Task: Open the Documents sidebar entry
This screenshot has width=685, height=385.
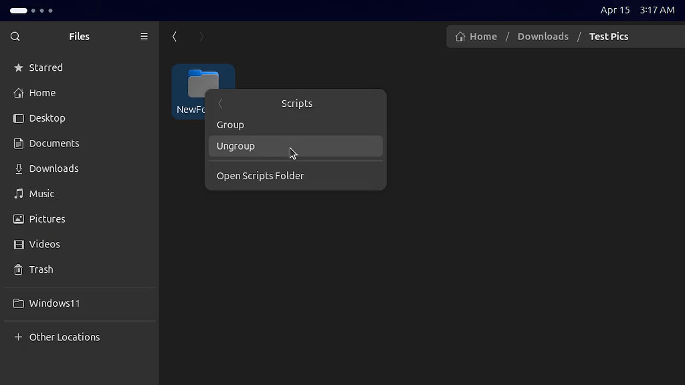Action: pos(54,143)
